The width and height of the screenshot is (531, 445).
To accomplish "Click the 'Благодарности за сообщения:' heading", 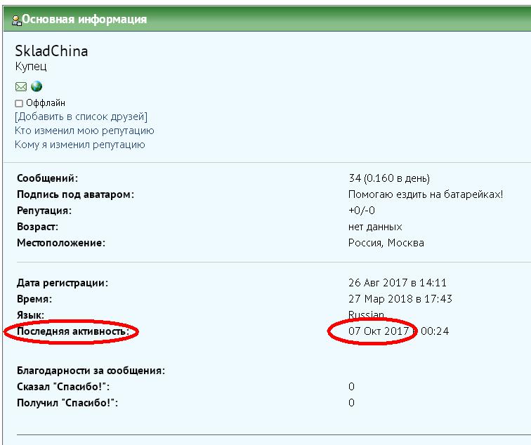I will click(91, 371).
